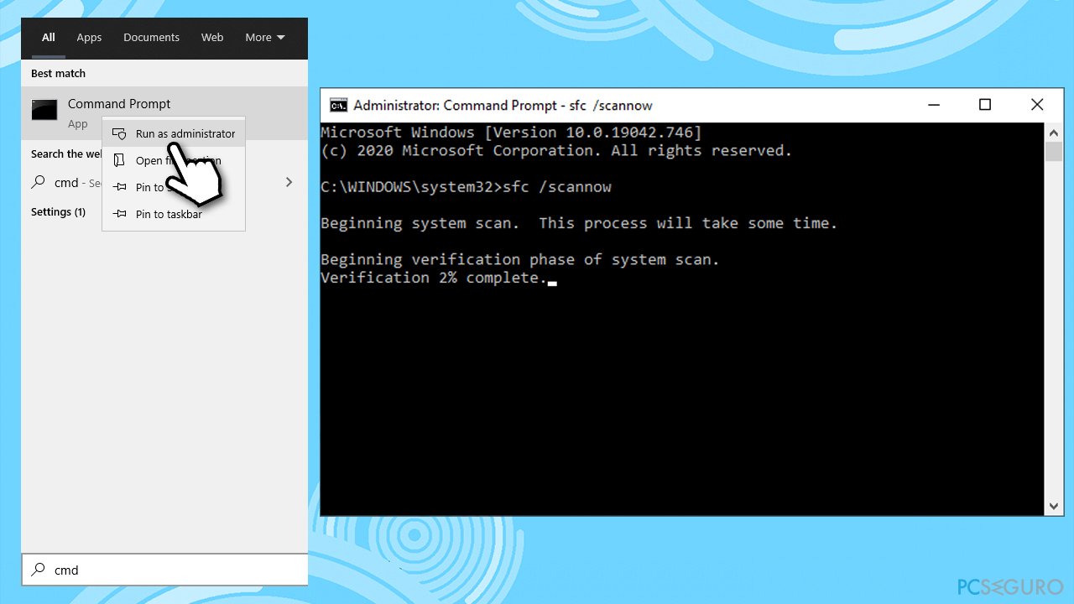Viewport: 1074px width, 604px height.
Task: Click the 'sfc /scannow' command line text
Action: pos(557,187)
